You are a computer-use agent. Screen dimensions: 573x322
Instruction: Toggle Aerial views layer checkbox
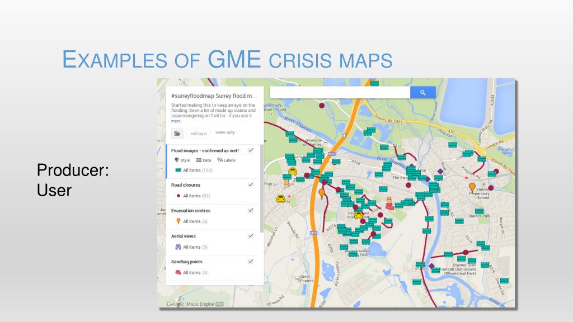251,236
